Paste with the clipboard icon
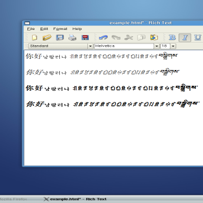The image size is (203, 203). pyautogui.click(x=154, y=38)
